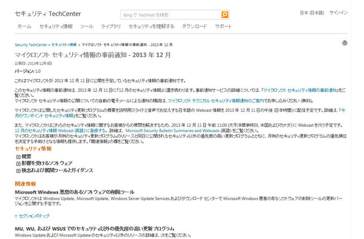This screenshot has height=239, width=364.
Task: Open Microsoft Security Bulletin Summaries and Webcasts link
Action: [172, 131]
